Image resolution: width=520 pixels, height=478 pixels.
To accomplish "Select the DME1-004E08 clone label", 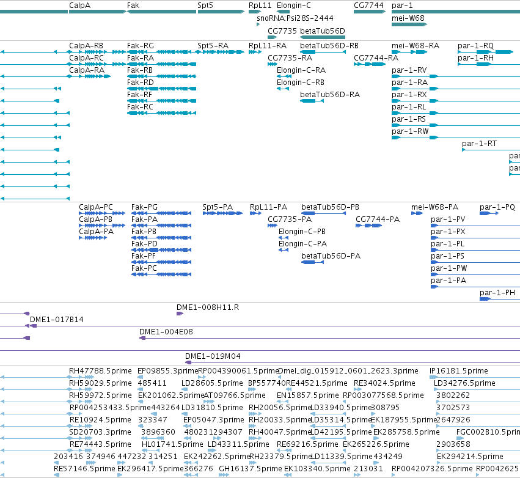I will [166, 332].
